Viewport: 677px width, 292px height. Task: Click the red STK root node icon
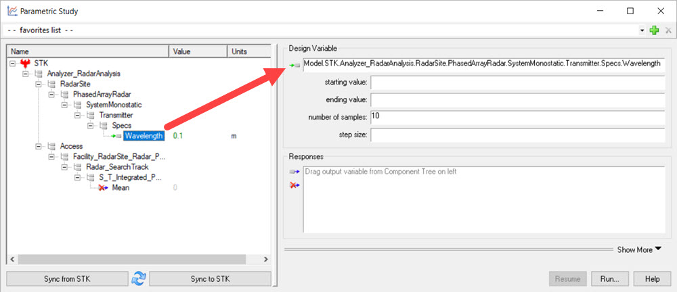coord(26,63)
